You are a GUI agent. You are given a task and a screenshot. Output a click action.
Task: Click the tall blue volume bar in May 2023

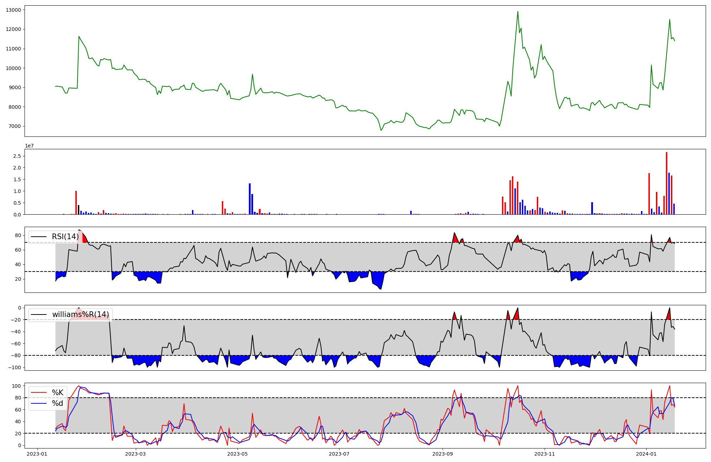(x=250, y=199)
